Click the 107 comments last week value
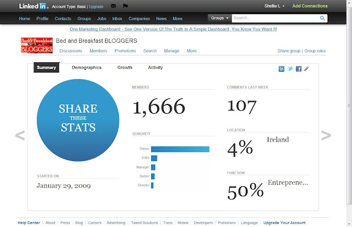 click(x=242, y=106)
